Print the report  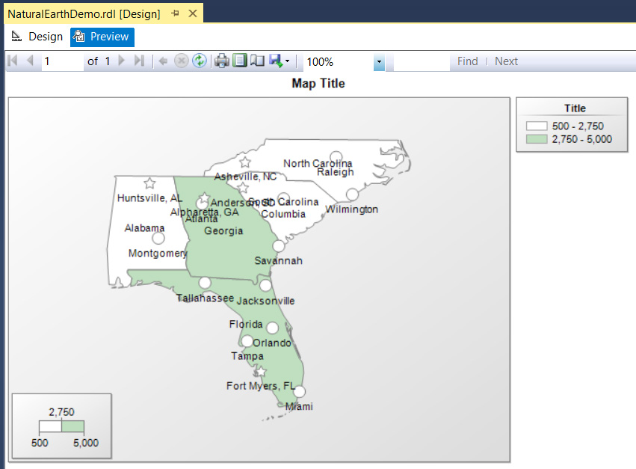(221, 61)
